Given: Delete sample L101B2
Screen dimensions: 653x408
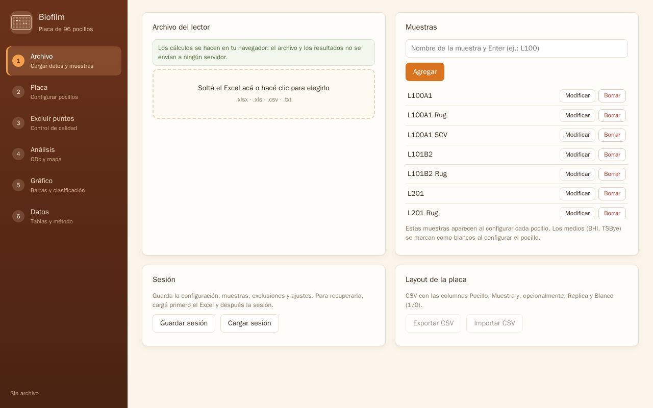Looking at the screenshot, I should pos(612,155).
